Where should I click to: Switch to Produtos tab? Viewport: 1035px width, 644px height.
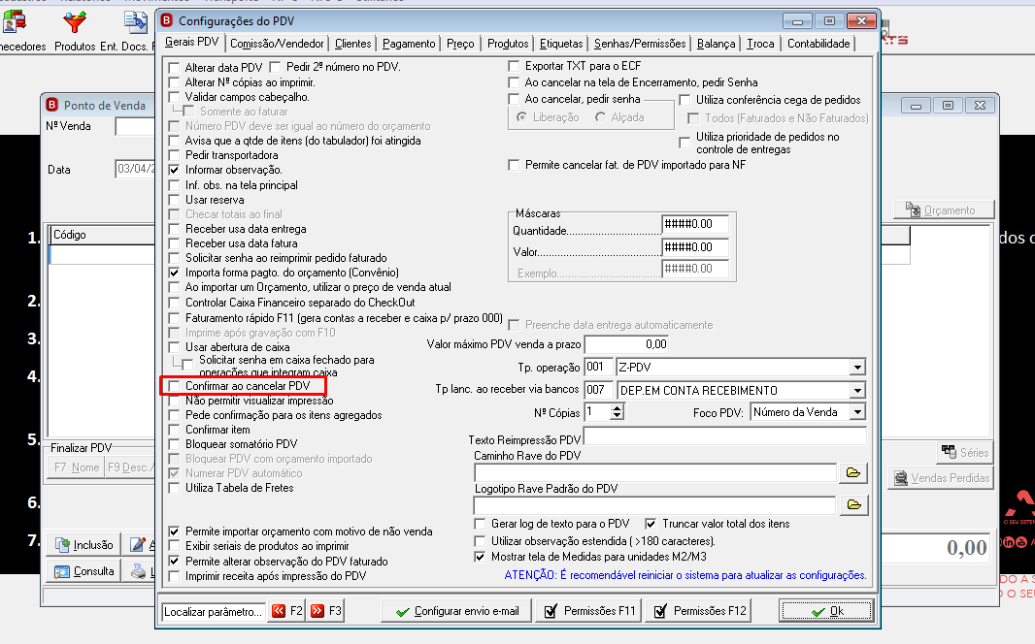tap(508, 44)
